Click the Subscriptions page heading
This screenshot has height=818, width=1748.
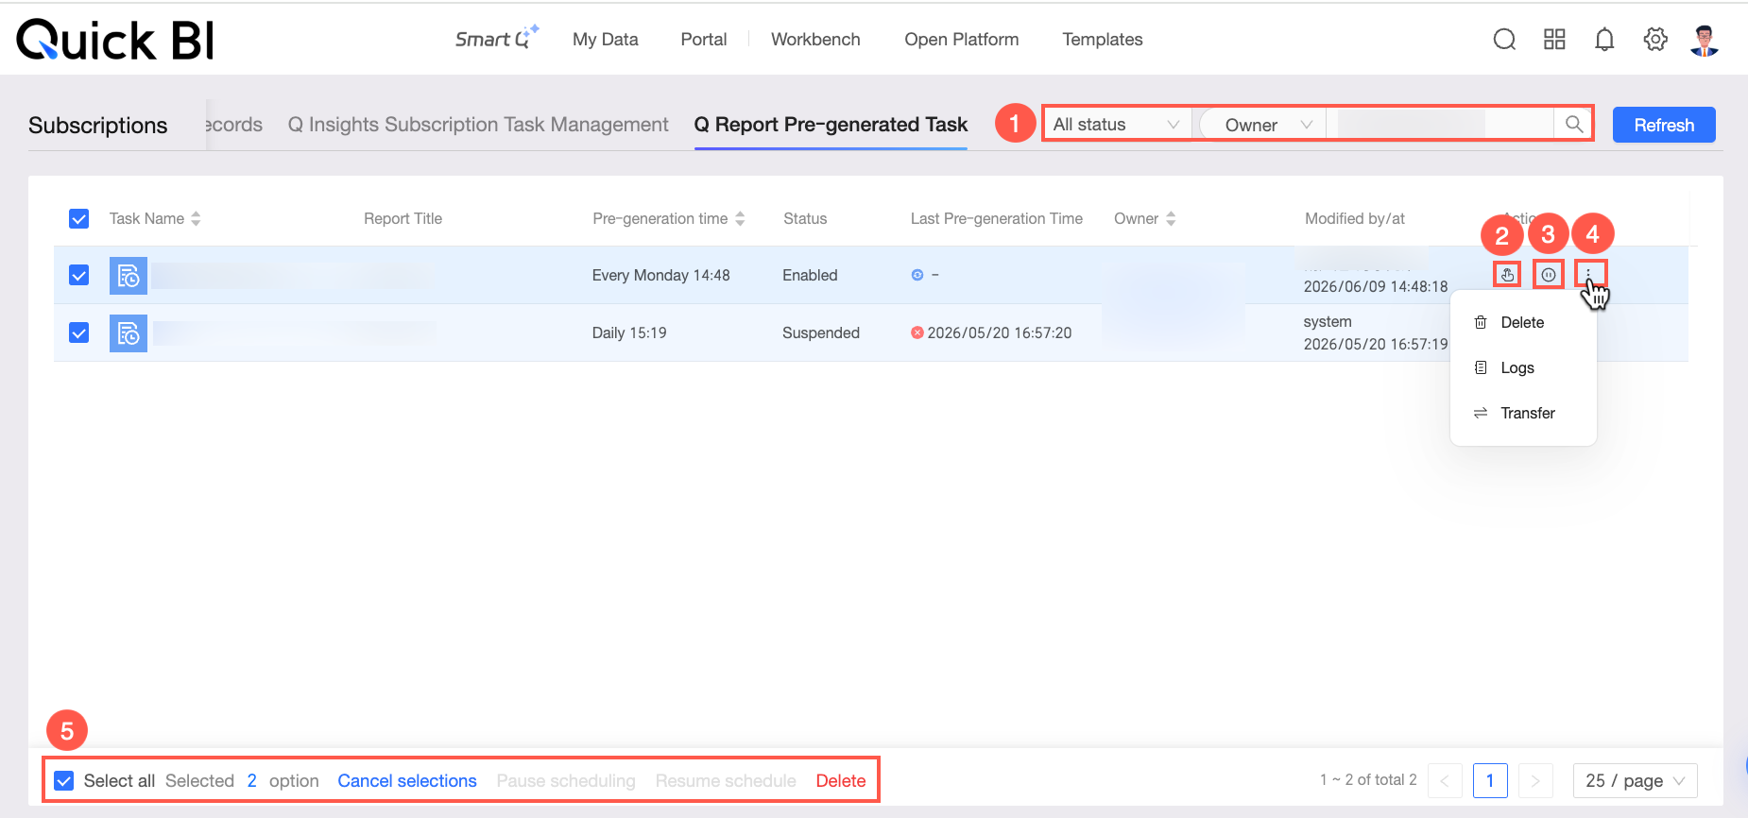pos(98,125)
